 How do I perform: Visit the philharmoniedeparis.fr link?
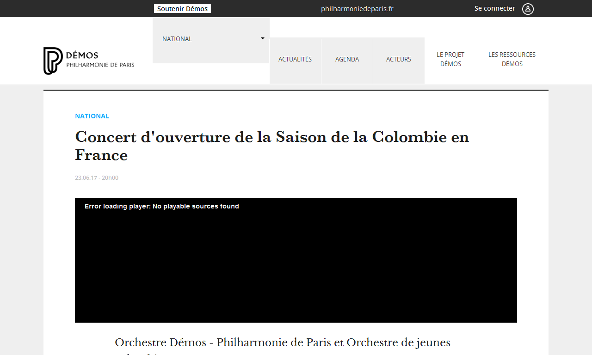tap(357, 9)
